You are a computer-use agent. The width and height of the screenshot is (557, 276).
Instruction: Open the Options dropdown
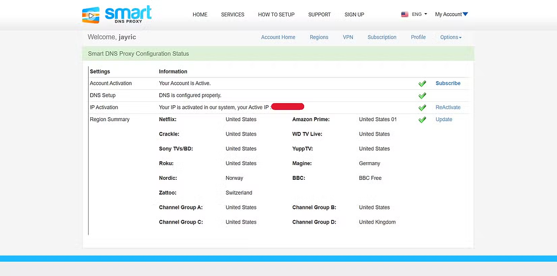pos(451,38)
